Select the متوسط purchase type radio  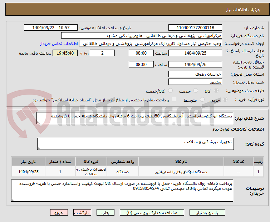click(202, 100)
